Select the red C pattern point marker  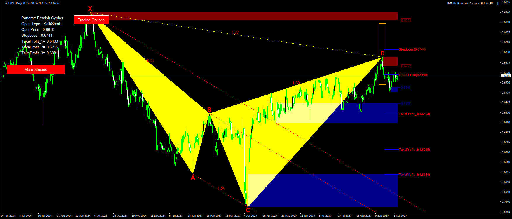pyautogui.click(x=248, y=210)
